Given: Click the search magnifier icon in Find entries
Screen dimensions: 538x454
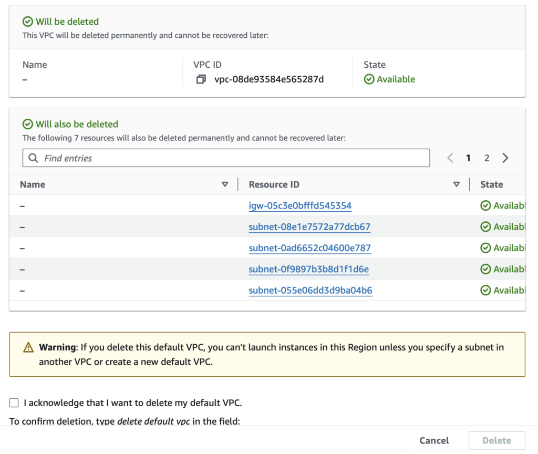Looking at the screenshot, I should (33, 158).
